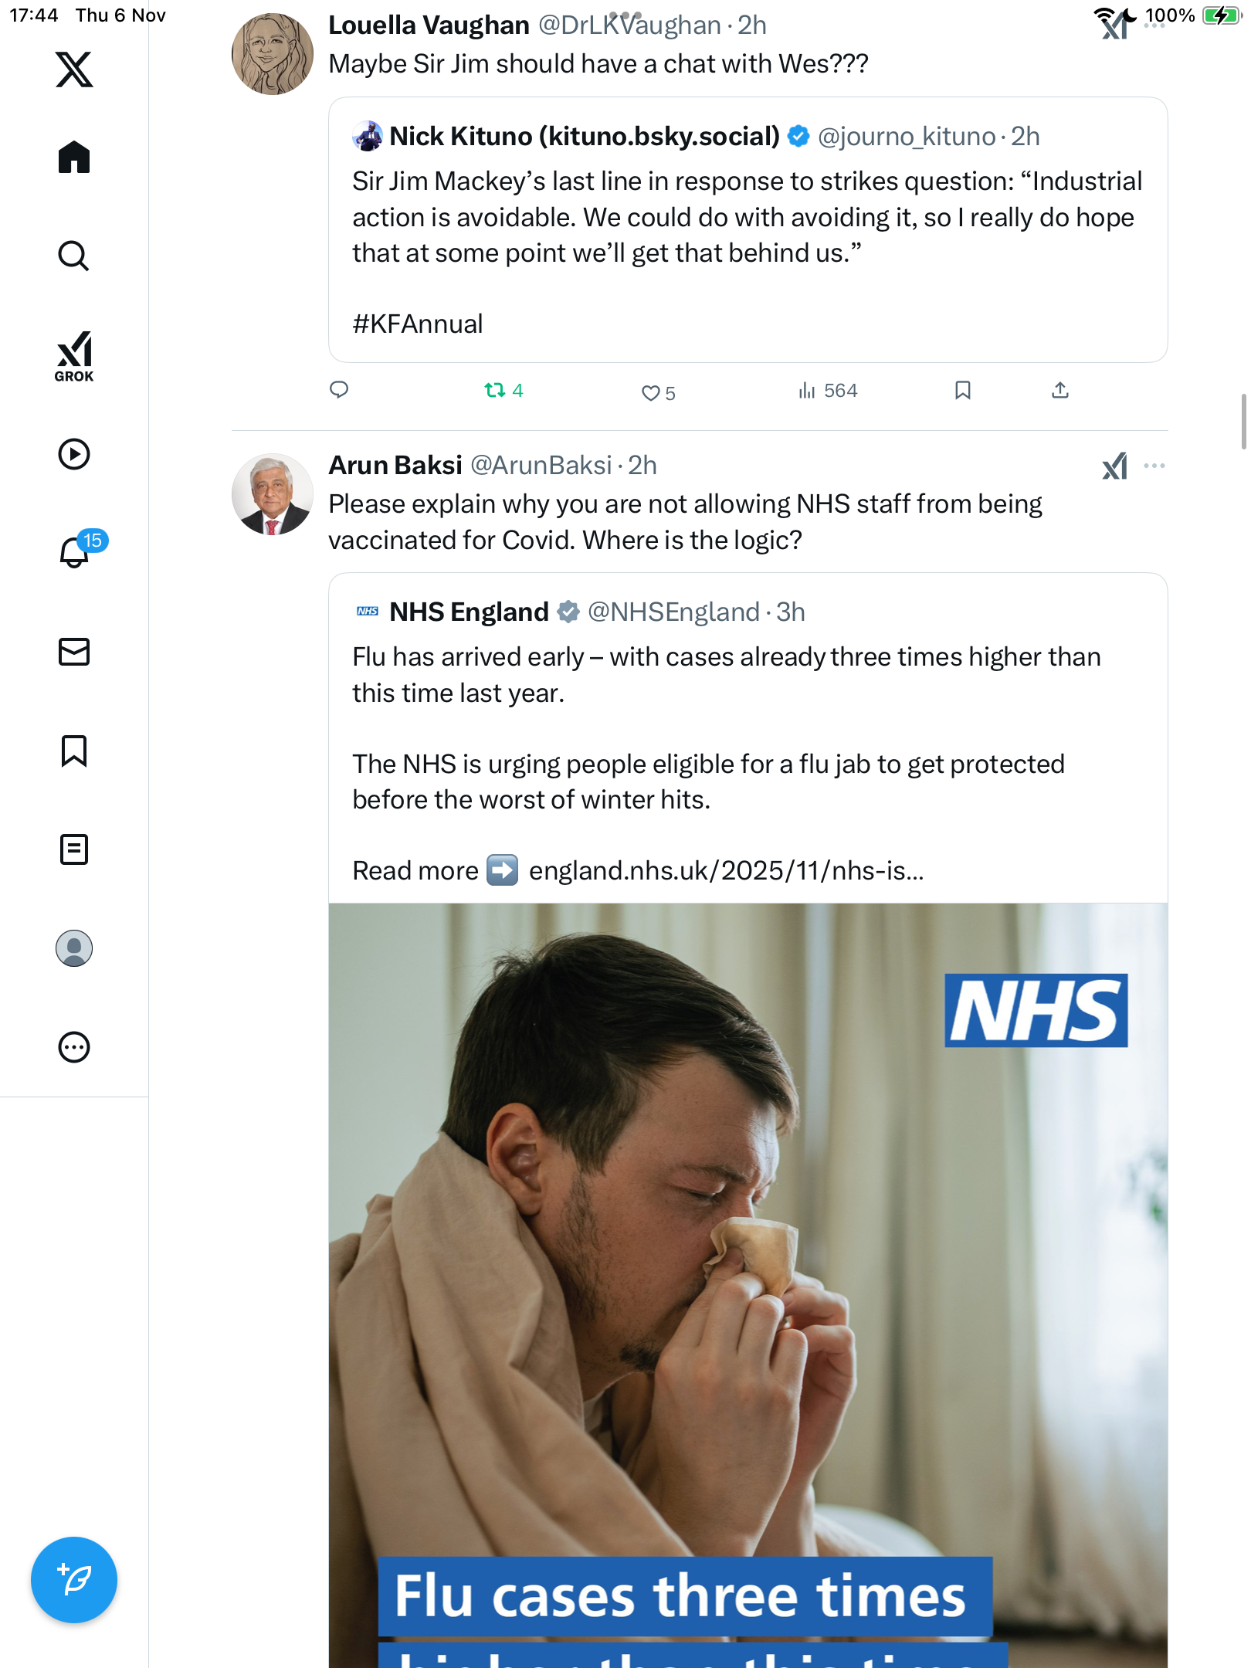Image resolution: width=1251 pixels, height=1668 pixels.
Task: Go to X logo home
Action: tap(74, 69)
